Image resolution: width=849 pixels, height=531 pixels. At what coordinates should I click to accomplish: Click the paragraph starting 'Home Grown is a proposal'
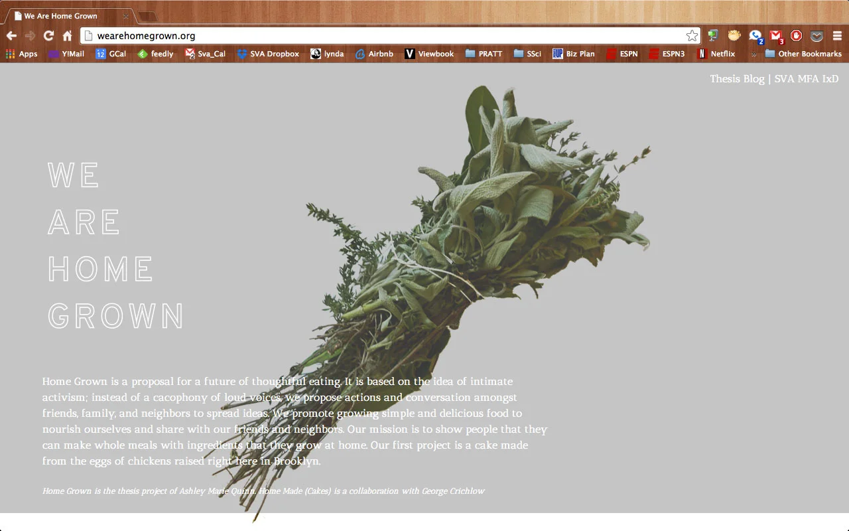(x=294, y=421)
